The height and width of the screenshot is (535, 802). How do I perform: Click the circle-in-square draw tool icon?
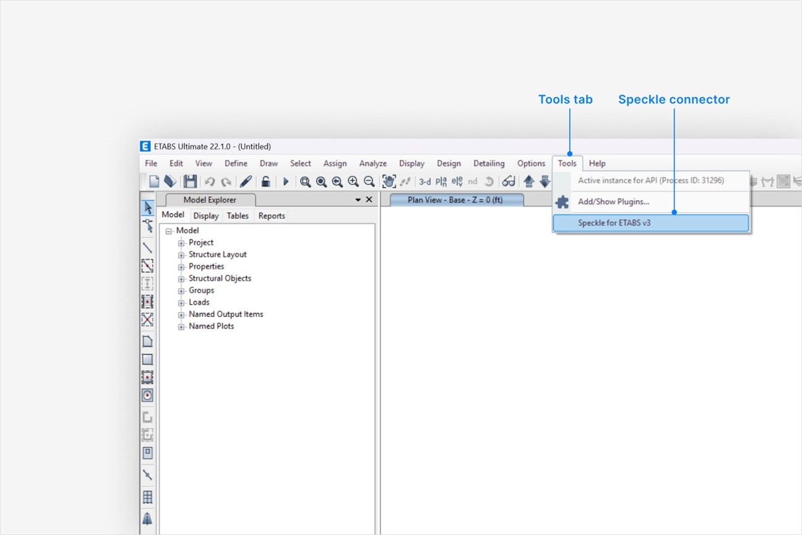[x=147, y=395]
